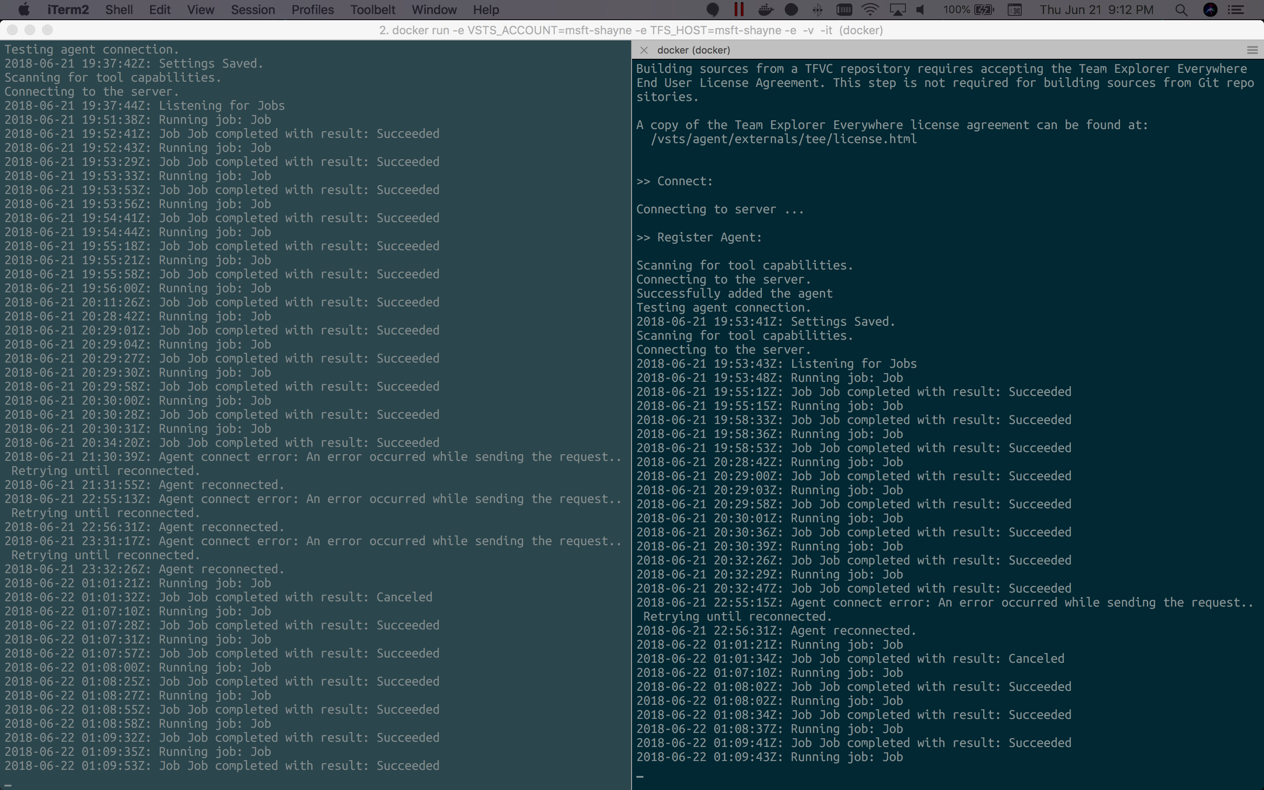The image size is (1264, 790).
Task: Click the 20:11:26Z job completed line
Action: tap(222, 302)
